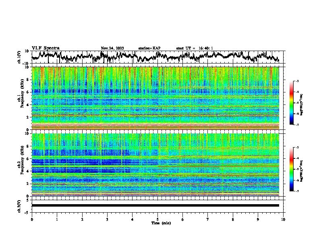Click the ch.2 color scale bar
This screenshot has height=246, width=319.
[x=291, y=169]
